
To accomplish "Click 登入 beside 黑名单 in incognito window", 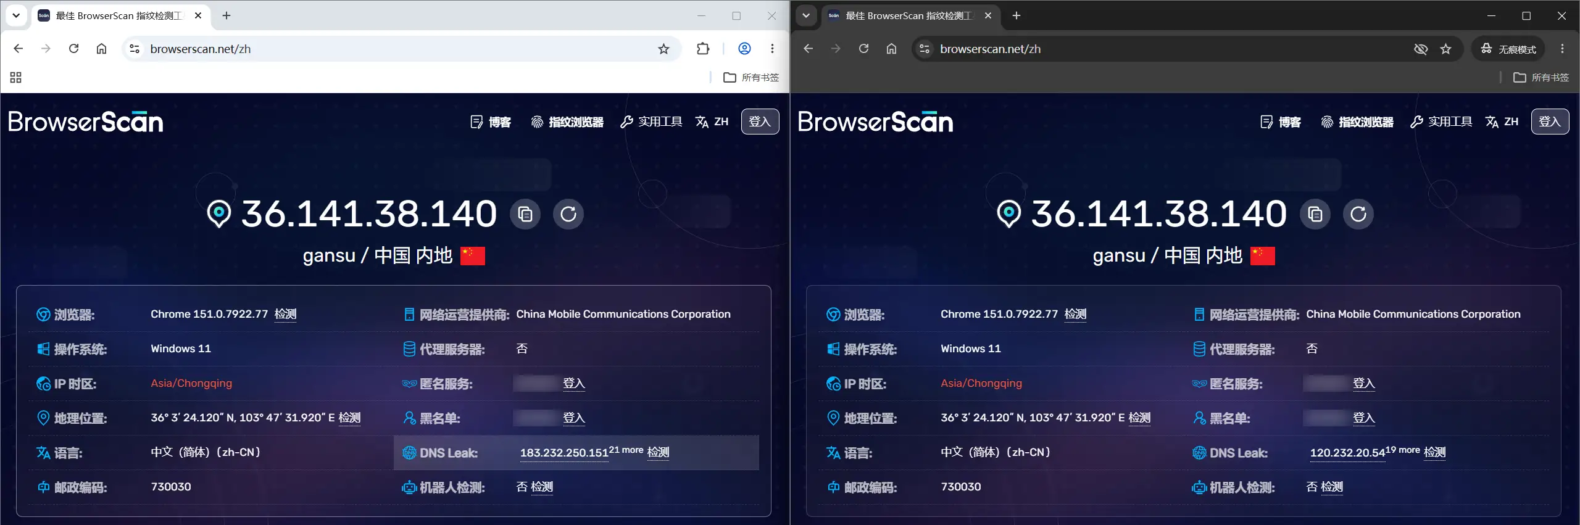I will (1364, 418).
